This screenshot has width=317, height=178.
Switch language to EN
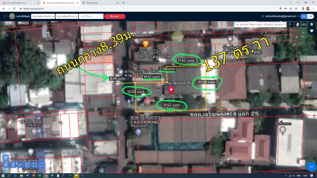pyautogui.click(x=311, y=16)
